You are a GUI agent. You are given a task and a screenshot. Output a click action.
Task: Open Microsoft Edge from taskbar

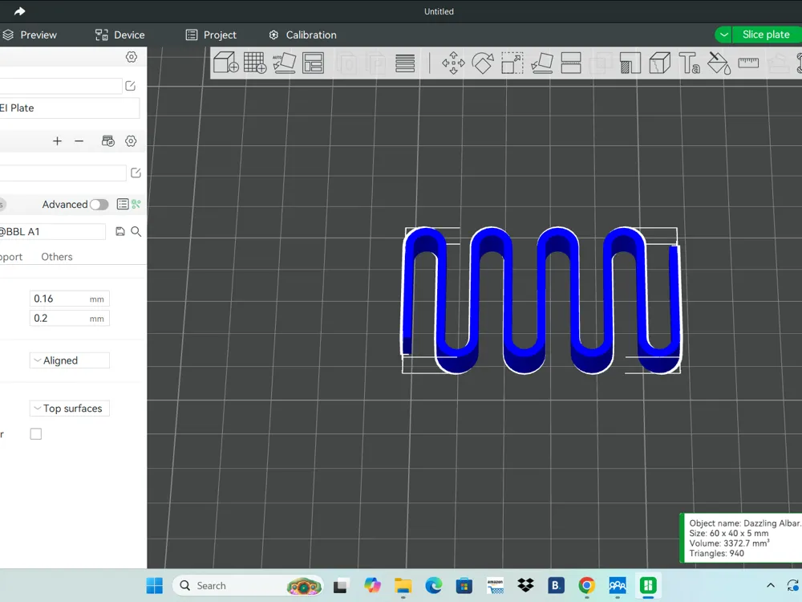point(434,586)
